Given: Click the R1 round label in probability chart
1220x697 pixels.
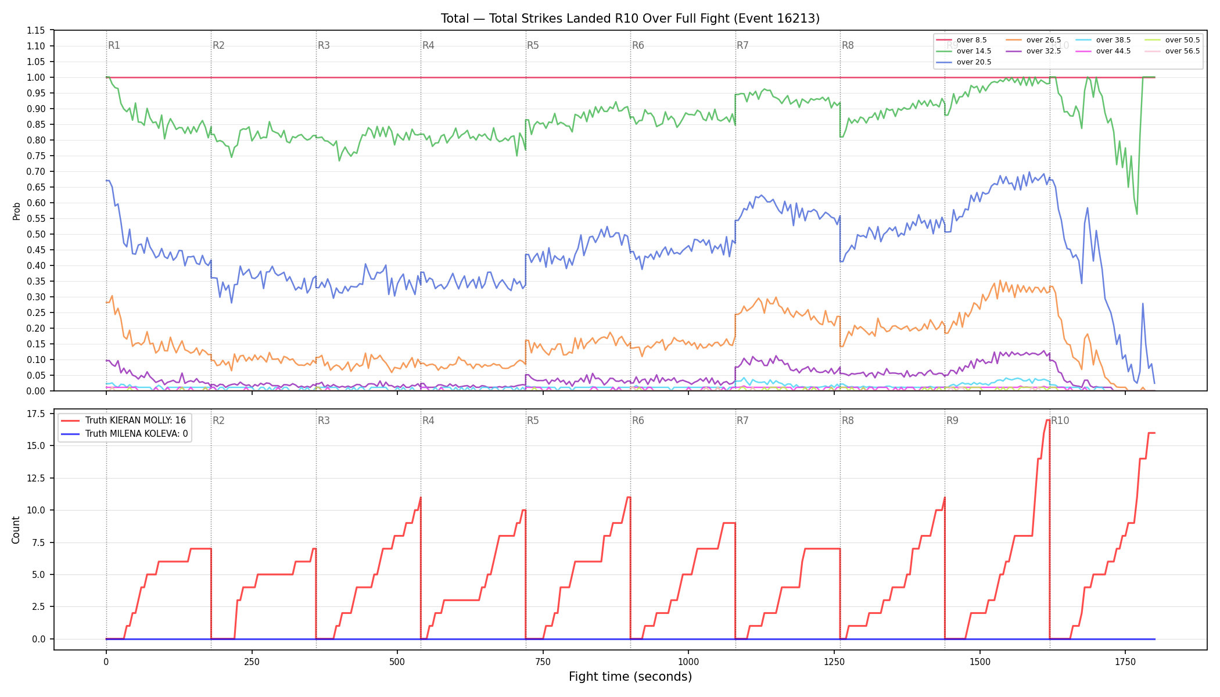Looking at the screenshot, I should coord(114,45).
